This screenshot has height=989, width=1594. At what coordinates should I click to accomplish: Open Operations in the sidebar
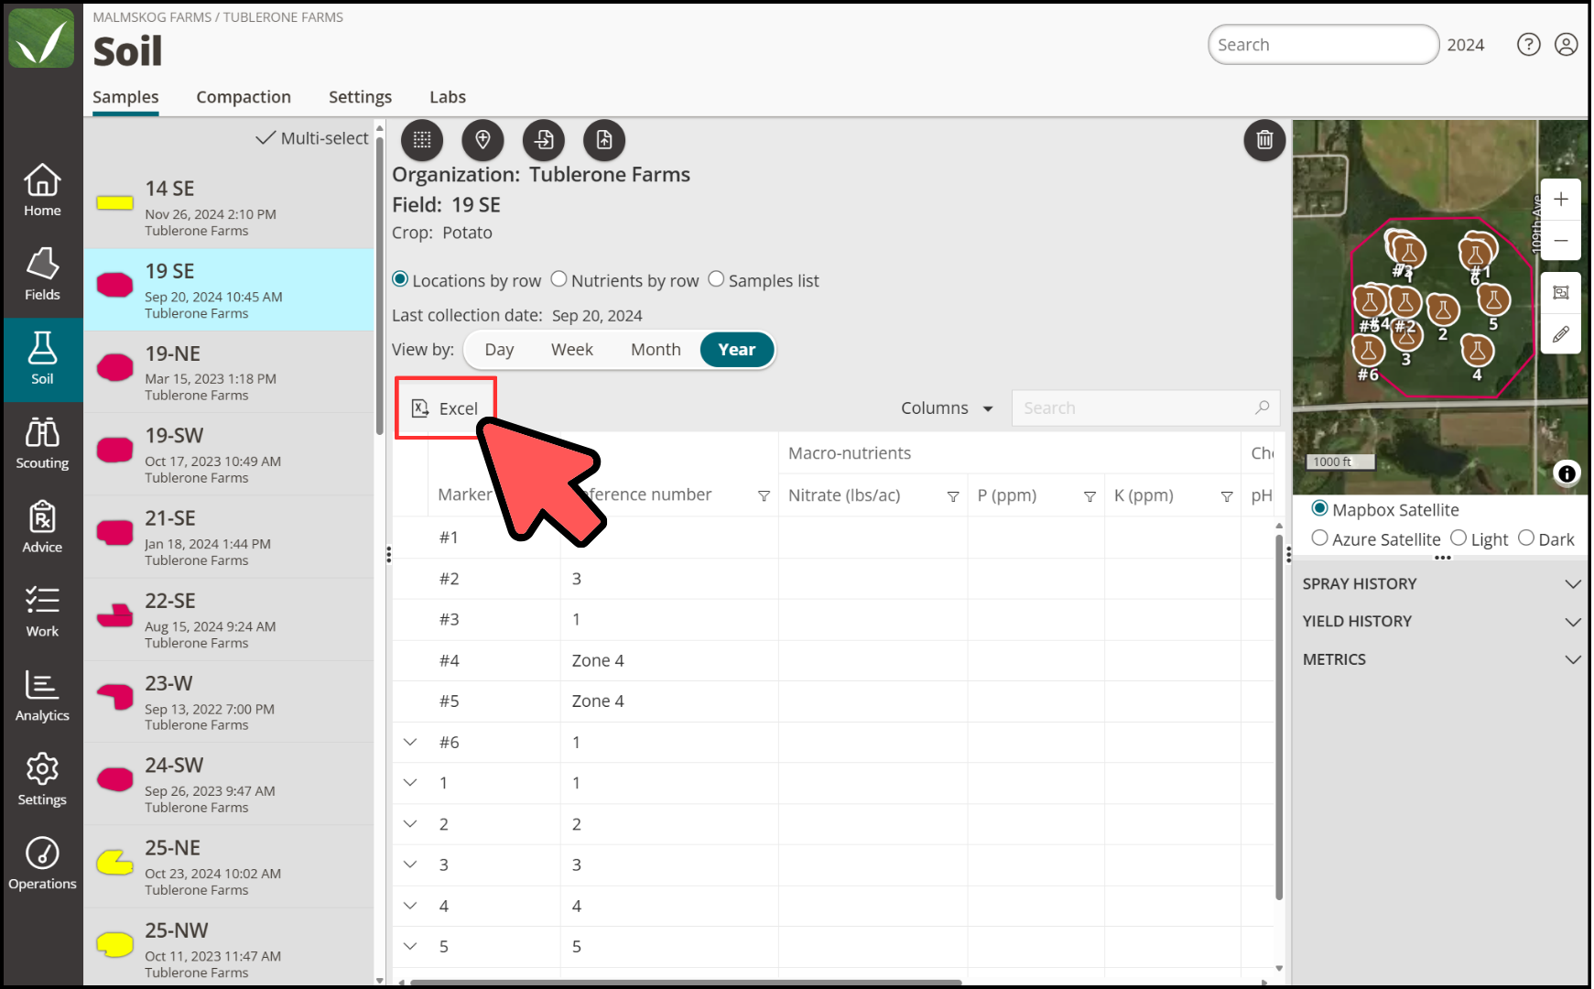(42, 864)
